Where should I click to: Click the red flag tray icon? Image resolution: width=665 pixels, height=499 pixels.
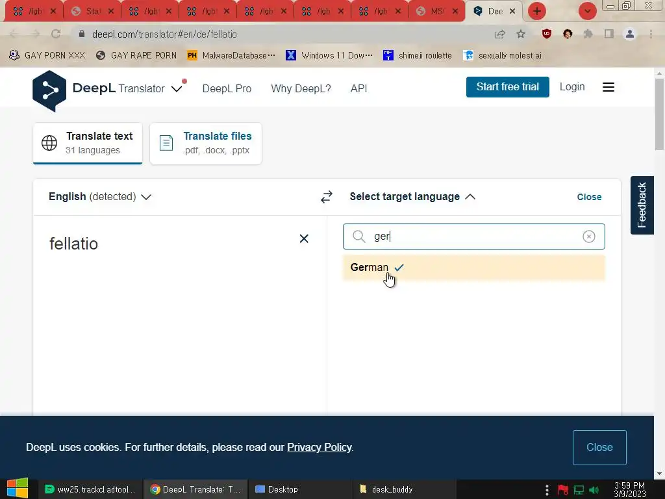click(563, 490)
